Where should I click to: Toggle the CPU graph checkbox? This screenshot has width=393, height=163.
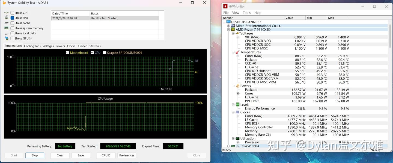(x=93, y=52)
